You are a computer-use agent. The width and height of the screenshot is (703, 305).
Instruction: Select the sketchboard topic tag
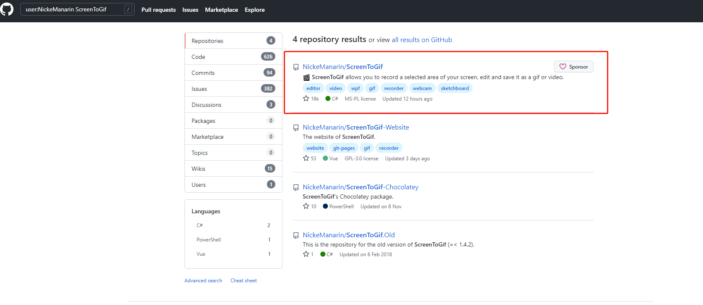pyautogui.click(x=455, y=88)
